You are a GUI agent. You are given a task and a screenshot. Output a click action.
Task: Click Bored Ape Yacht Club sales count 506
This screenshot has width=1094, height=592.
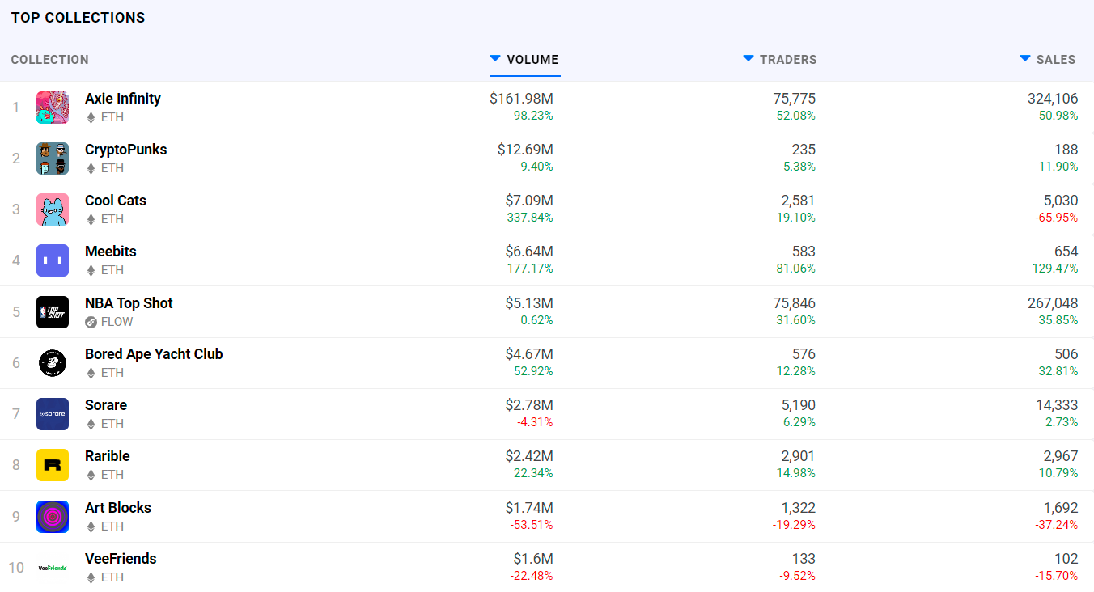pyautogui.click(x=1066, y=354)
